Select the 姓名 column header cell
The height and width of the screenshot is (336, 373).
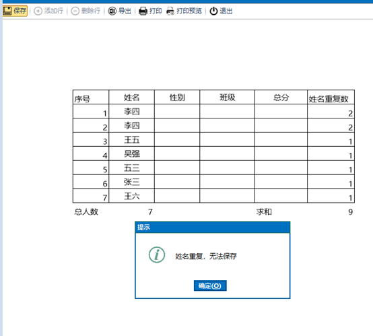[x=131, y=97]
